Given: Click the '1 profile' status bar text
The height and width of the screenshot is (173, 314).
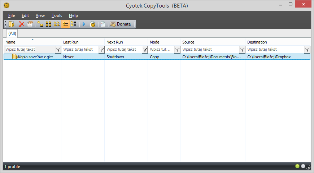Looking at the screenshot, I should [12, 167].
